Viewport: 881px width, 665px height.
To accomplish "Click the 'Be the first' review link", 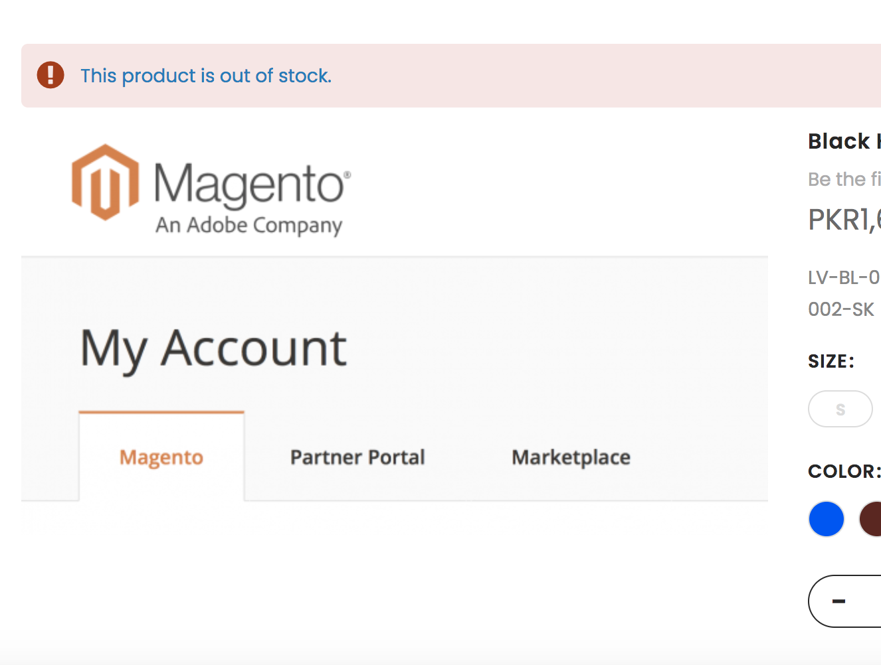I will pyautogui.click(x=844, y=179).
